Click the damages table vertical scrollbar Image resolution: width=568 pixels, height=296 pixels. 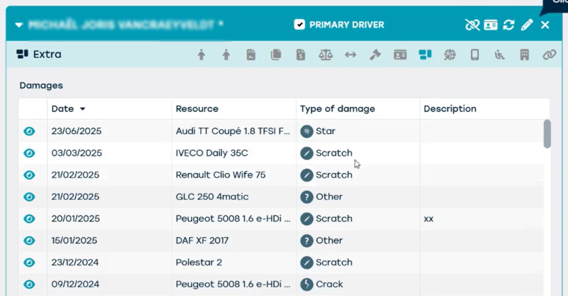(547, 134)
